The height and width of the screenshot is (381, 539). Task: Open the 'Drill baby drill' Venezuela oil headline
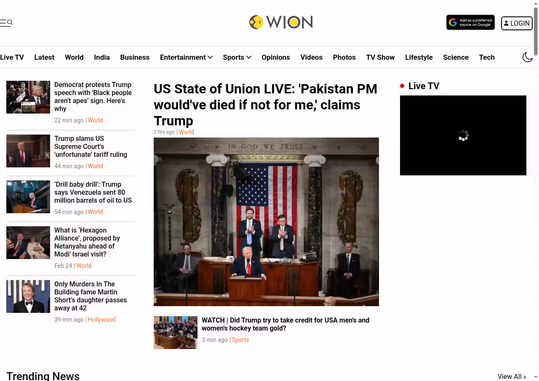pos(93,192)
